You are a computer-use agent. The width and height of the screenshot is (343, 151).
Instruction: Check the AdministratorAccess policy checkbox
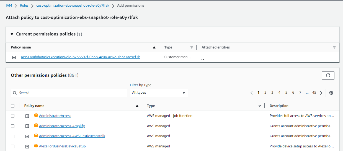click(12, 116)
